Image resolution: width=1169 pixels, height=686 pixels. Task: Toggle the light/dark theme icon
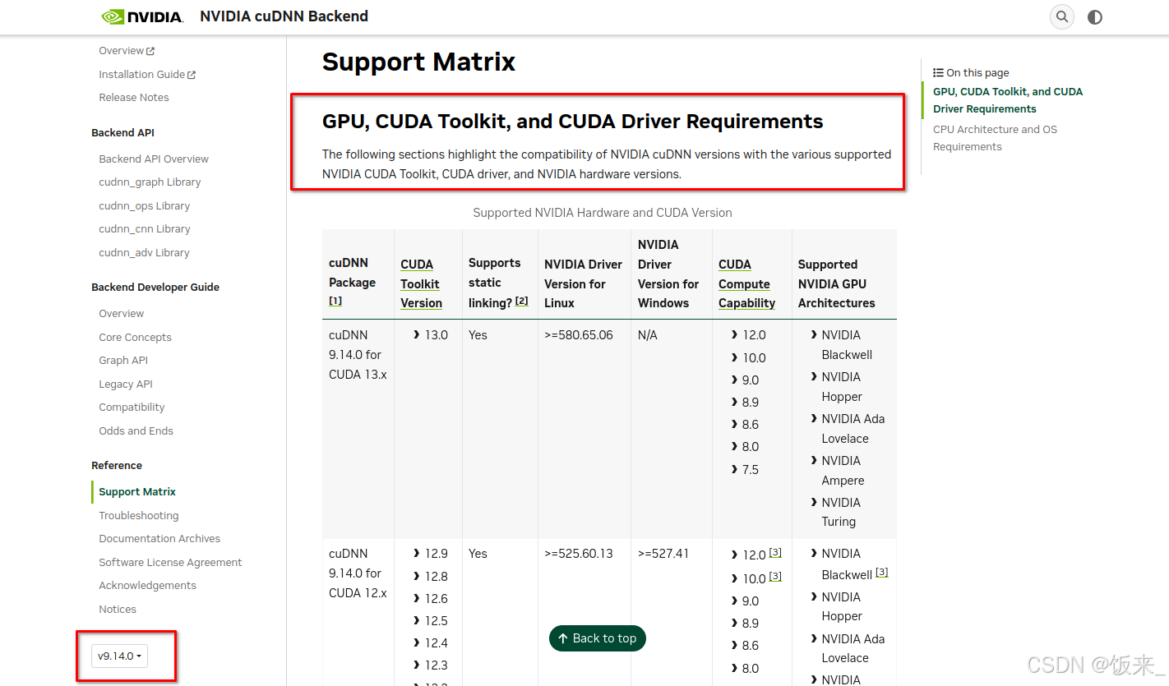[1094, 16]
